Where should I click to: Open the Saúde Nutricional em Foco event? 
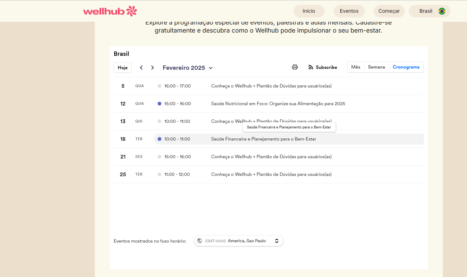click(278, 104)
